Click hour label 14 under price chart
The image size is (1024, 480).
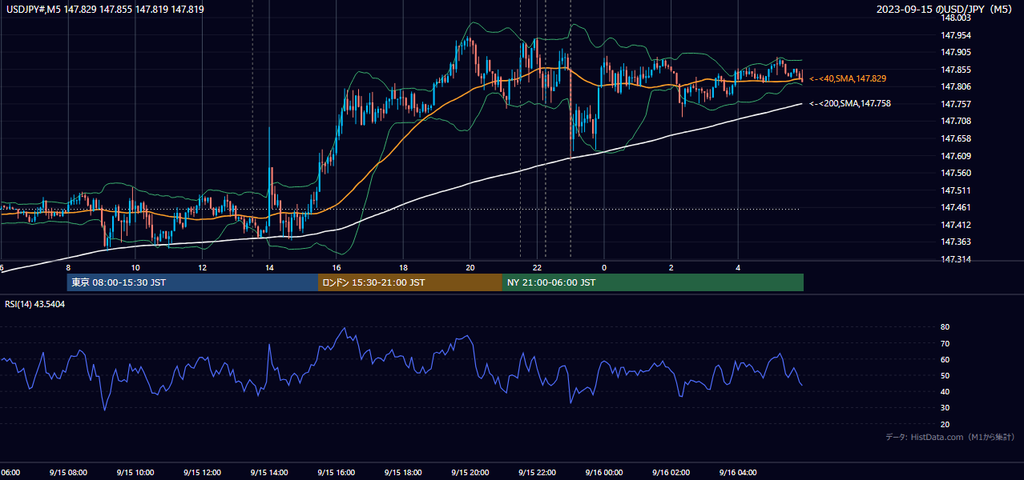tap(269, 267)
